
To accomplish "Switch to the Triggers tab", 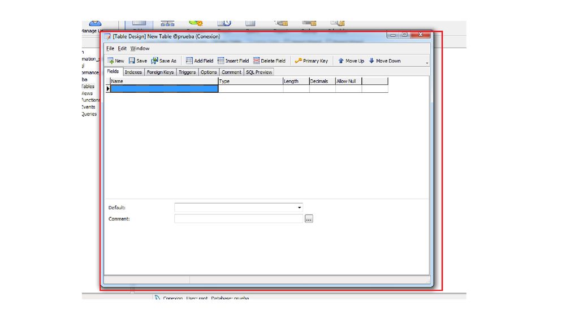I will 187,72.
